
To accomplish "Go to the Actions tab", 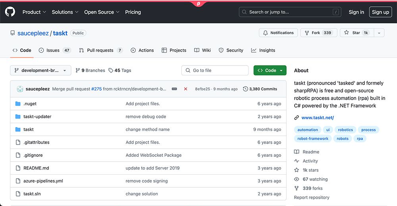I will (142, 50).
